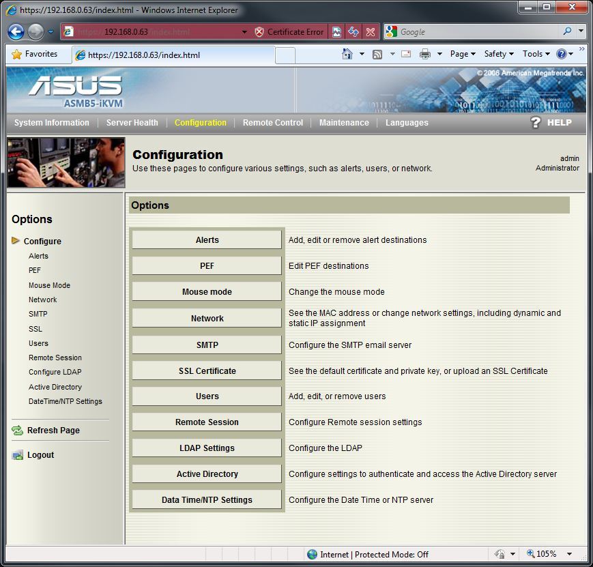The image size is (593, 567).
Task: Open the Page dropdown menu
Action: click(463, 54)
